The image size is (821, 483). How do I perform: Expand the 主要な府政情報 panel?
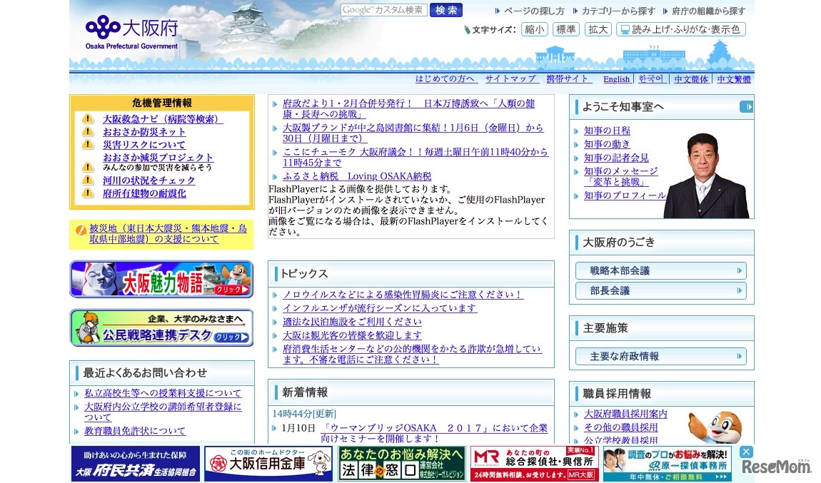pyautogui.click(x=660, y=356)
